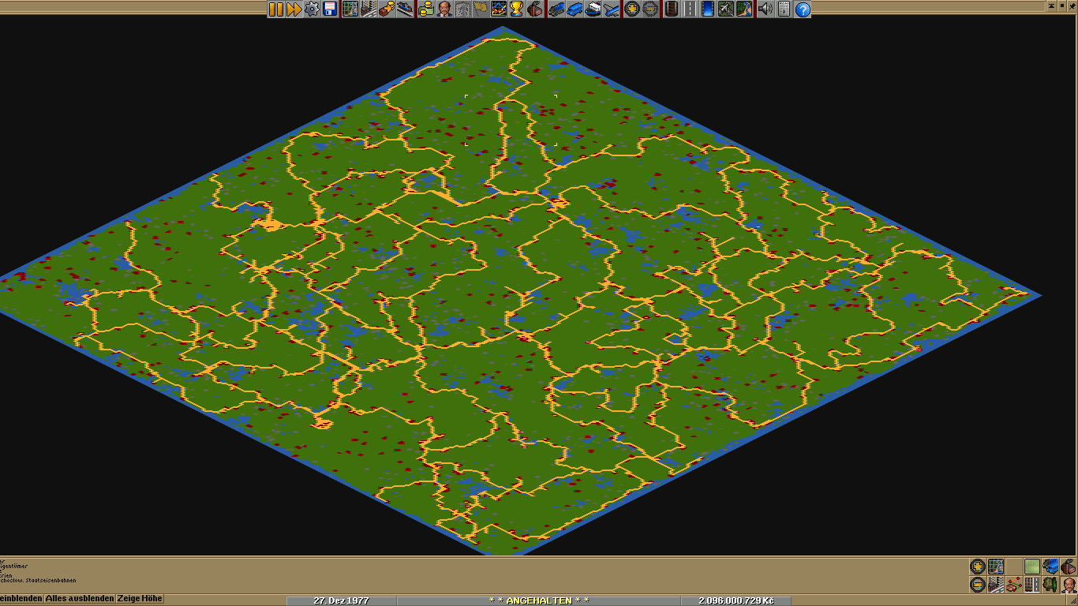This screenshot has height=606, width=1078.
Task: Open the build railway menu
Action: 671,9
